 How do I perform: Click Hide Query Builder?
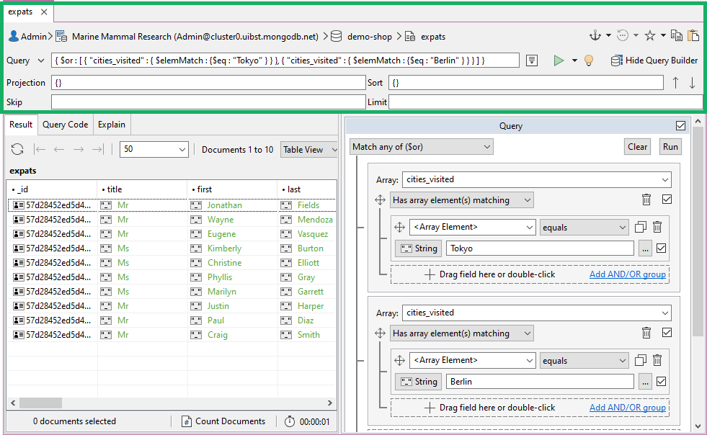[654, 60]
